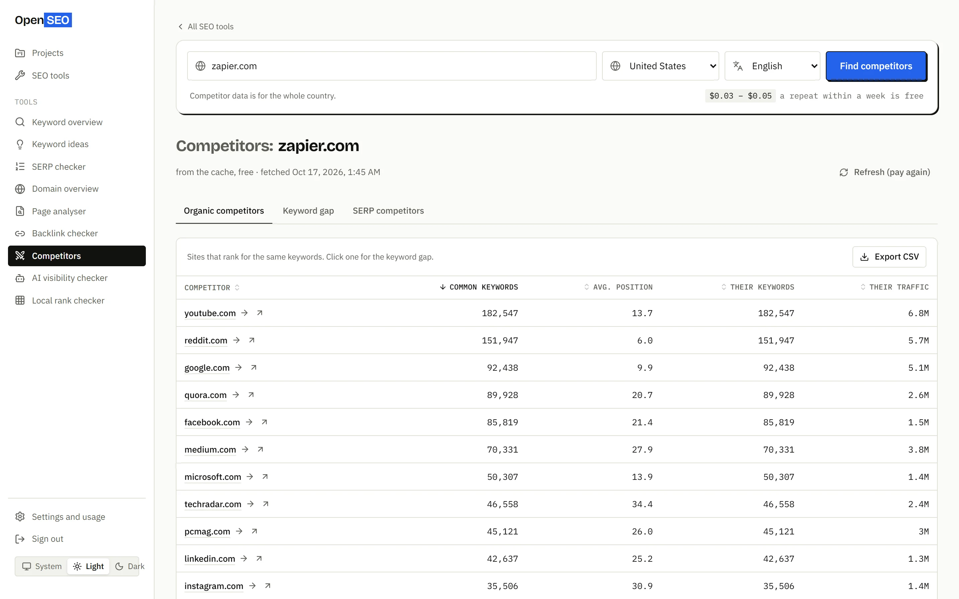This screenshot has height=599, width=959.
Task: Sort by Common Keywords column
Action: click(479, 287)
